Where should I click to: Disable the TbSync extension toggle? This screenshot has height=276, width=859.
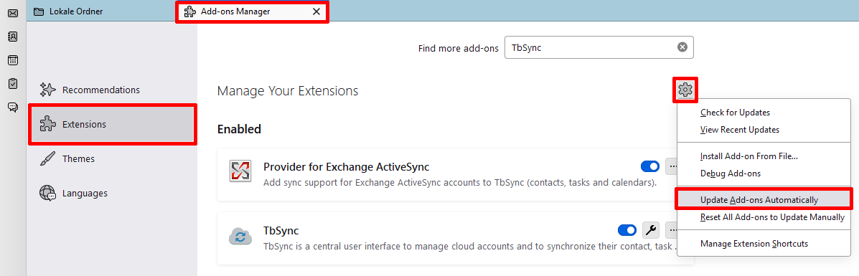point(627,230)
